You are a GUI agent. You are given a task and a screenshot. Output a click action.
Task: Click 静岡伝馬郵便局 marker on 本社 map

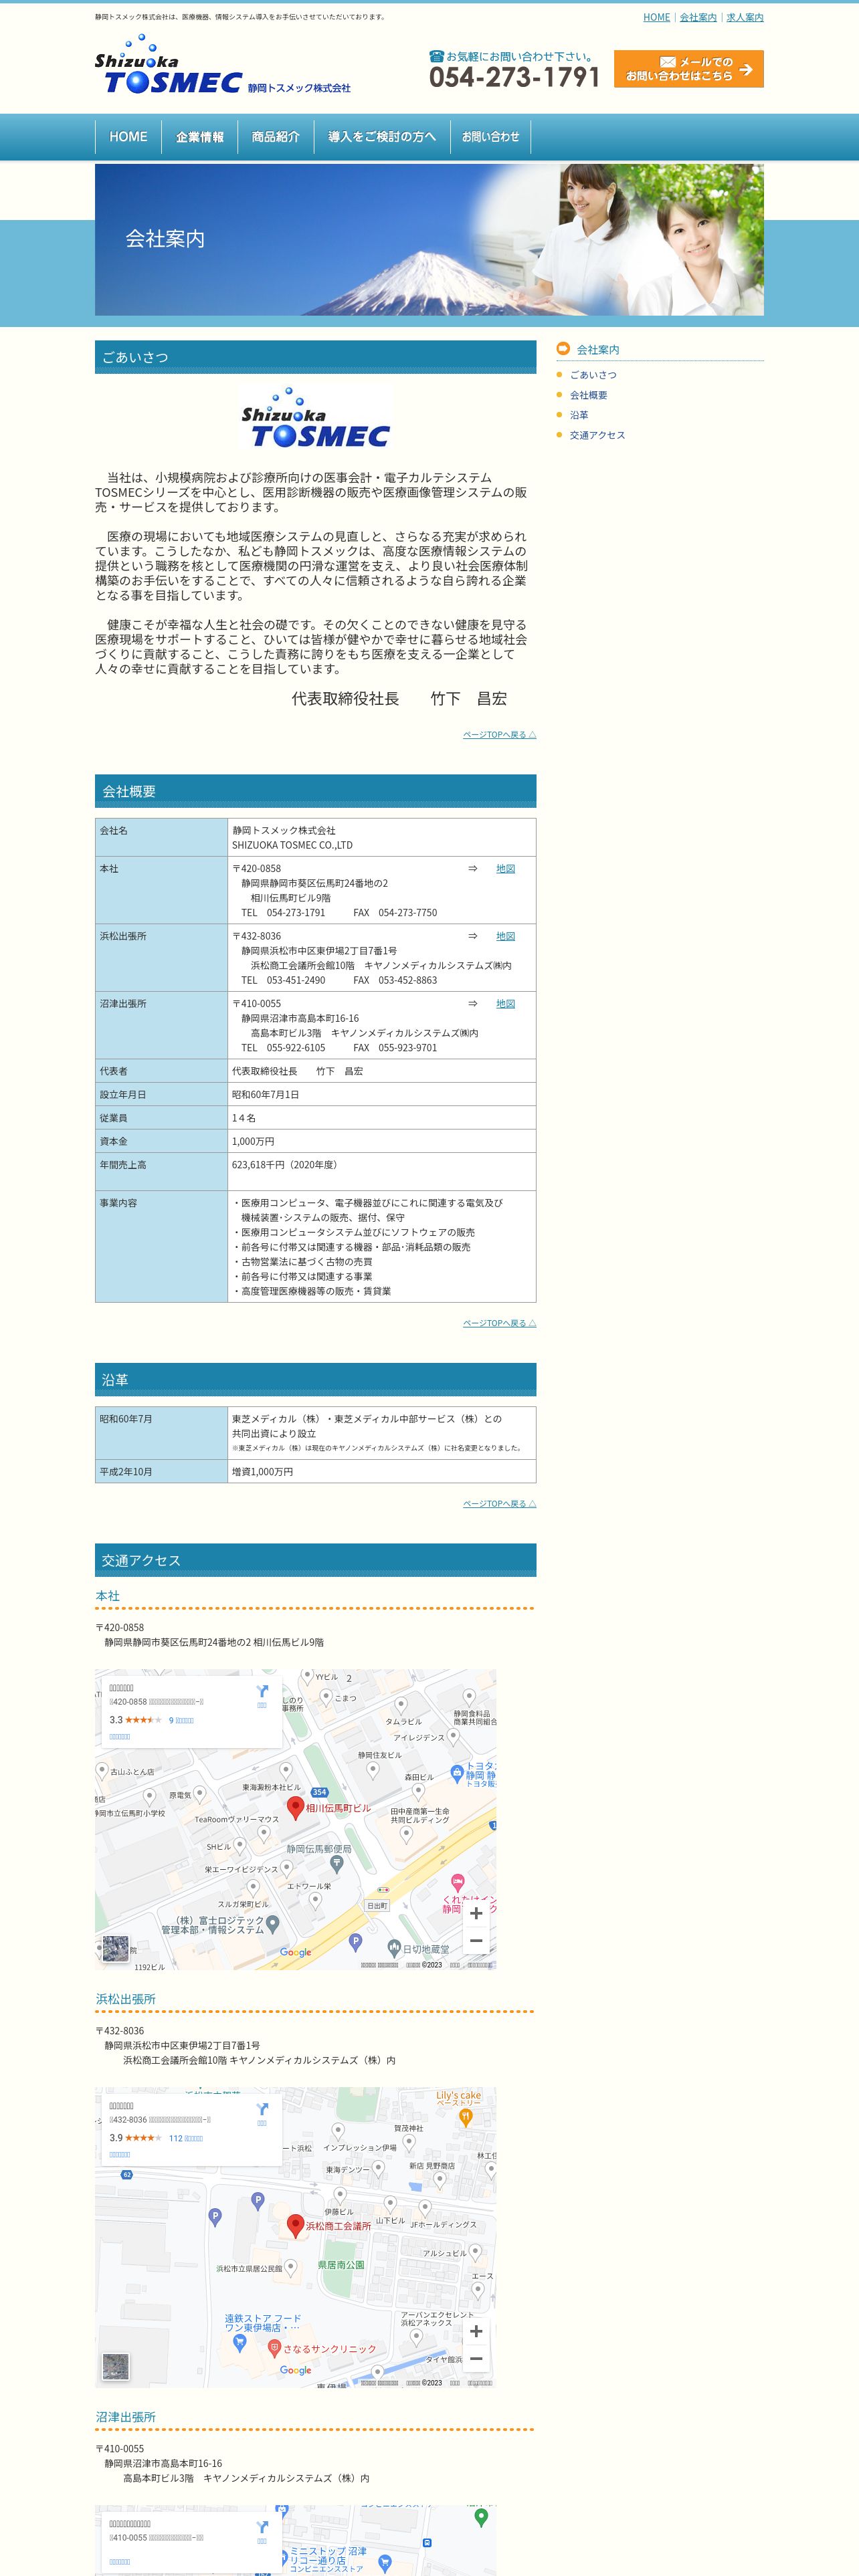(x=338, y=1864)
